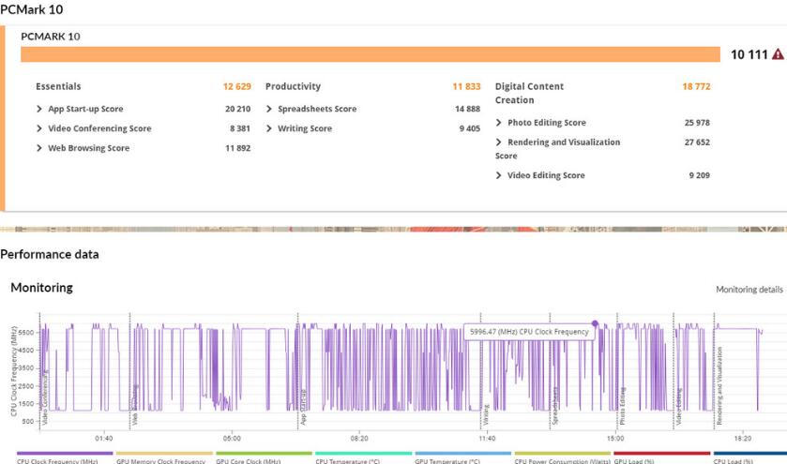Expand the Writing Score row
787x464 pixels.
tap(269, 128)
